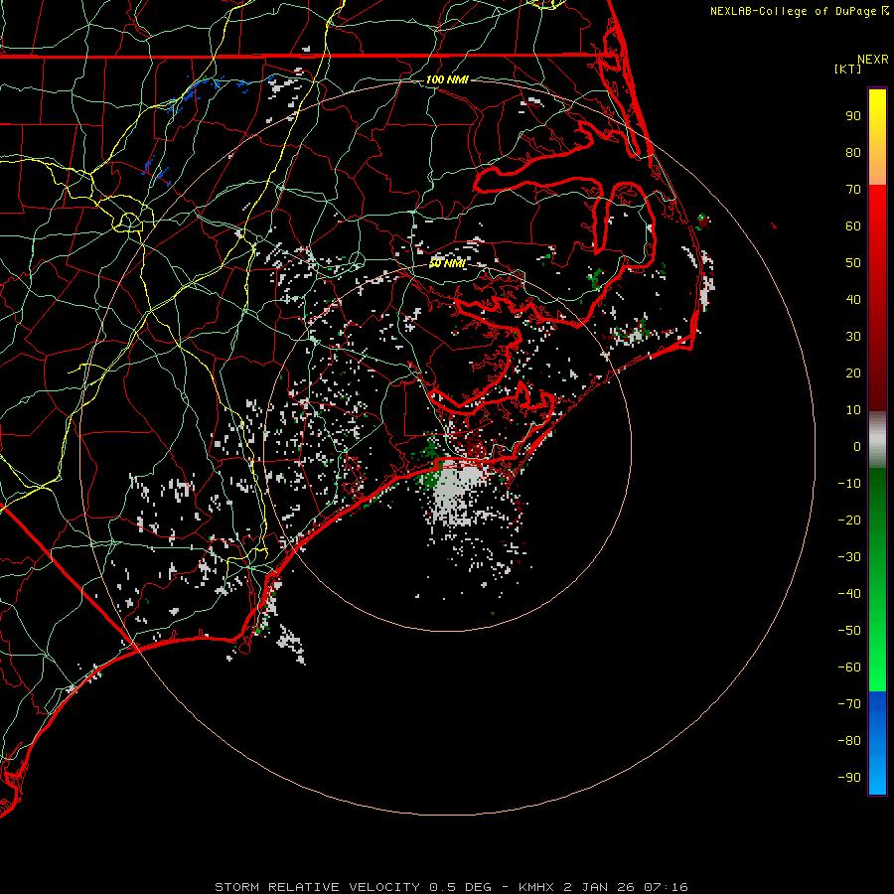Image resolution: width=894 pixels, height=894 pixels.
Task: Click the 0 knot scale label
Action: pyautogui.click(x=857, y=447)
